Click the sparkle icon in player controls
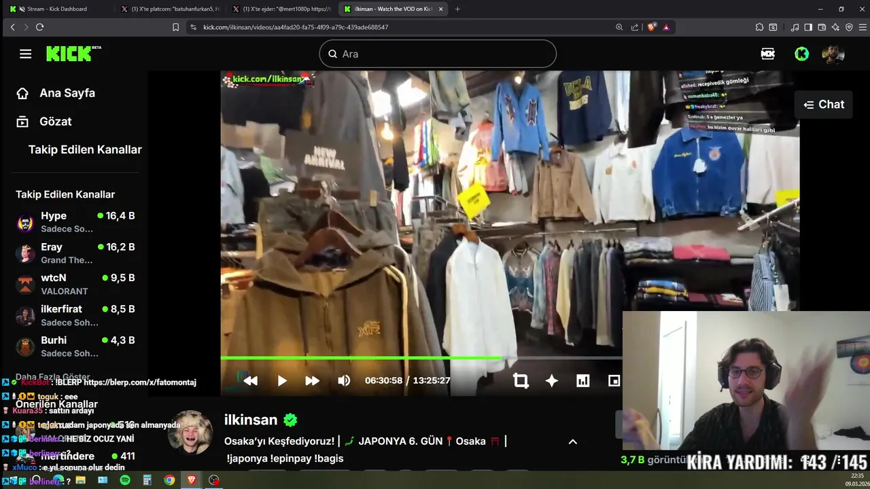Screen dimensions: 870x489 [x=552, y=380]
